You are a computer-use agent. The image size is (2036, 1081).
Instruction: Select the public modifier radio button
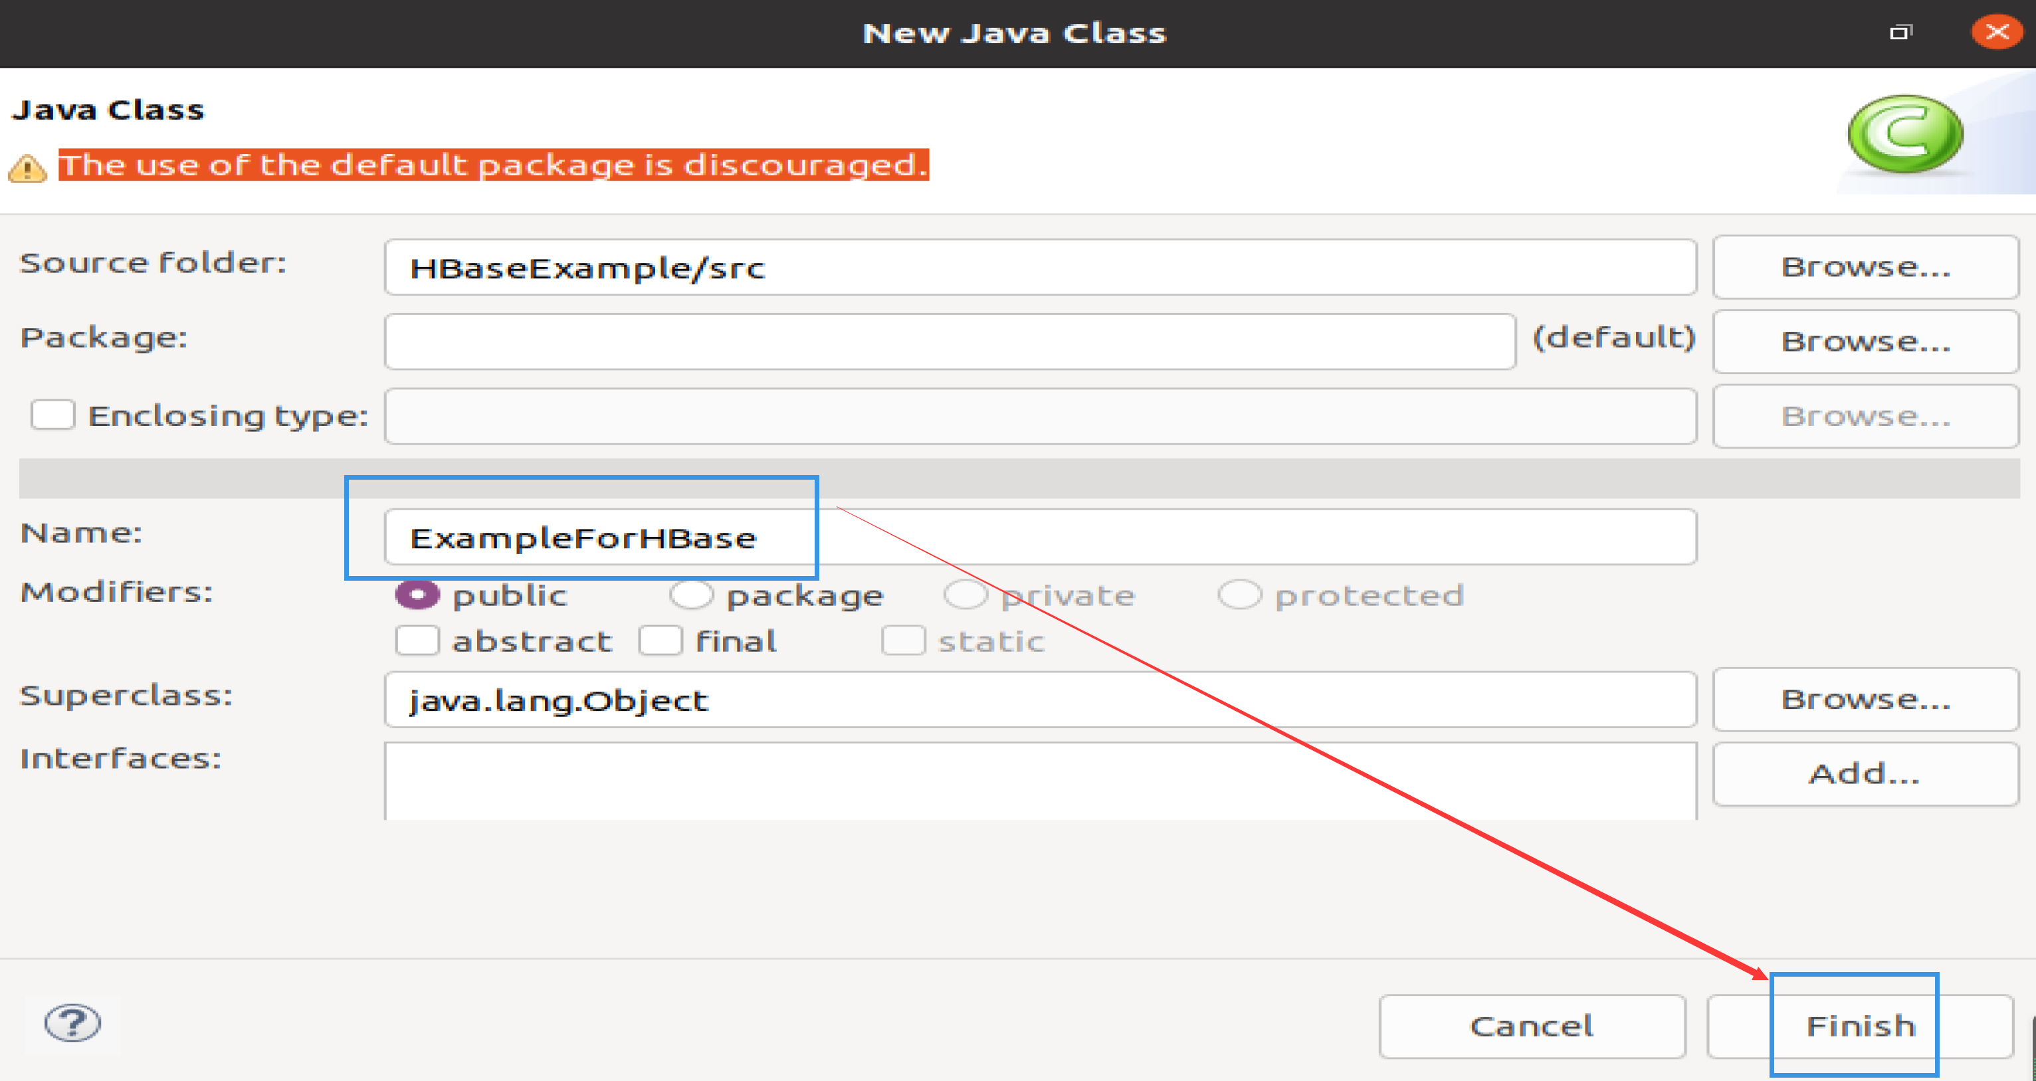[417, 595]
